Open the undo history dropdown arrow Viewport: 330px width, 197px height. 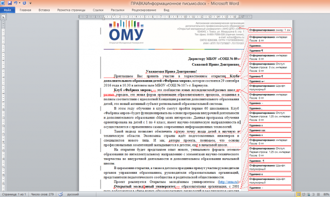coord(20,3)
